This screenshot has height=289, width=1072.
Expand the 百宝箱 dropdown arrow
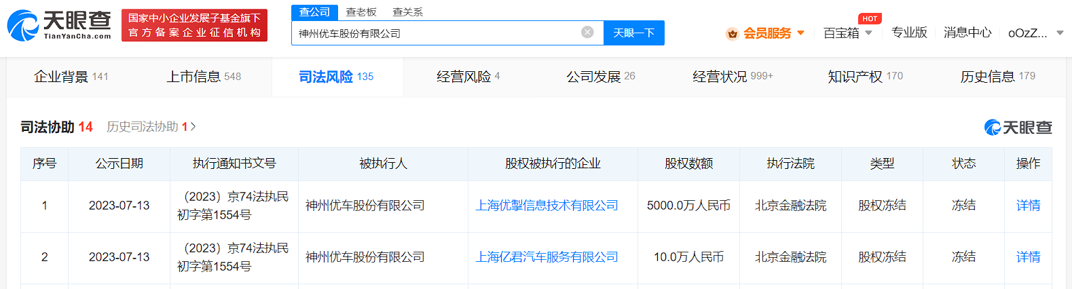pyautogui.click(x=868, y=33)
